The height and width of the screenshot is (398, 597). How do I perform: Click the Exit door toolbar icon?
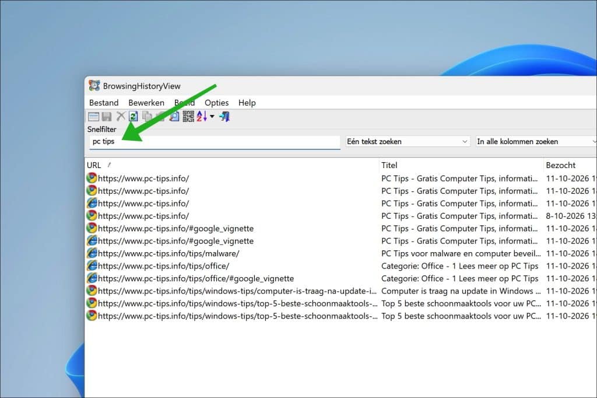tap(224, 116)
